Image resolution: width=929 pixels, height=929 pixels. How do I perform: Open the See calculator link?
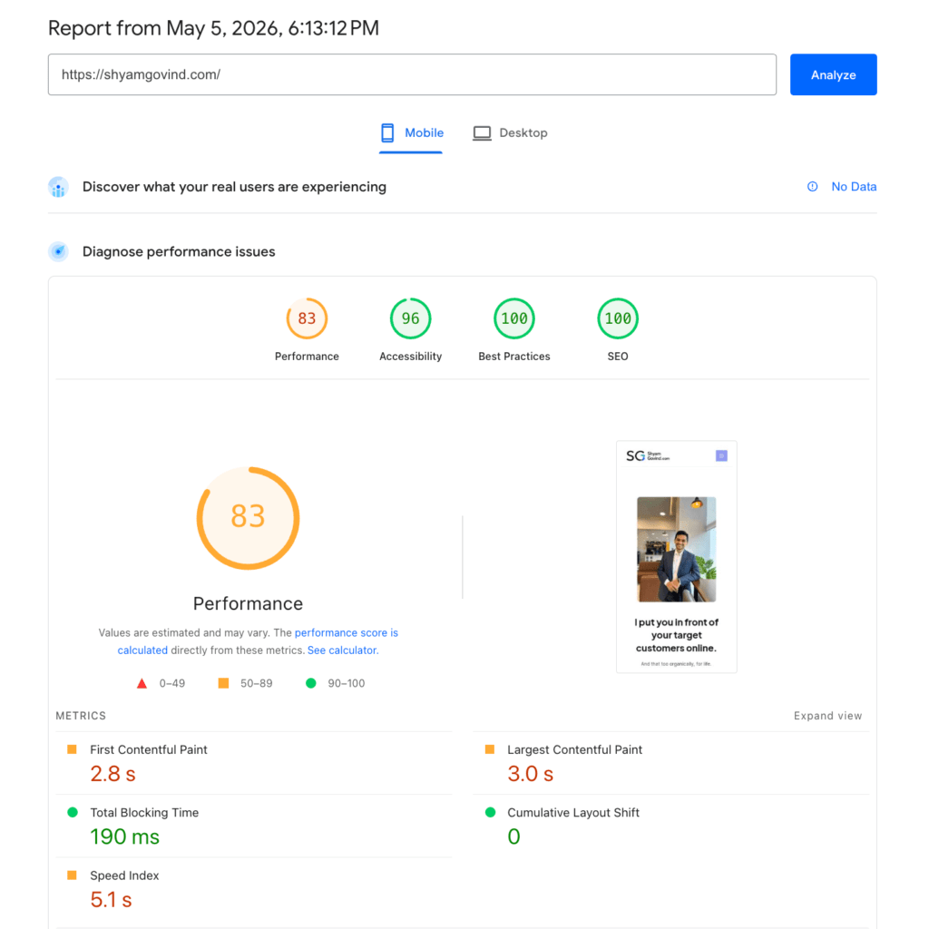coord(343,650)
